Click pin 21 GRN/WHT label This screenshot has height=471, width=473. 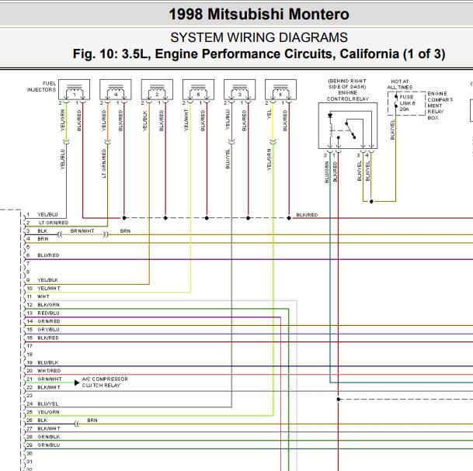pyautogui.click(x=49, y=379)
